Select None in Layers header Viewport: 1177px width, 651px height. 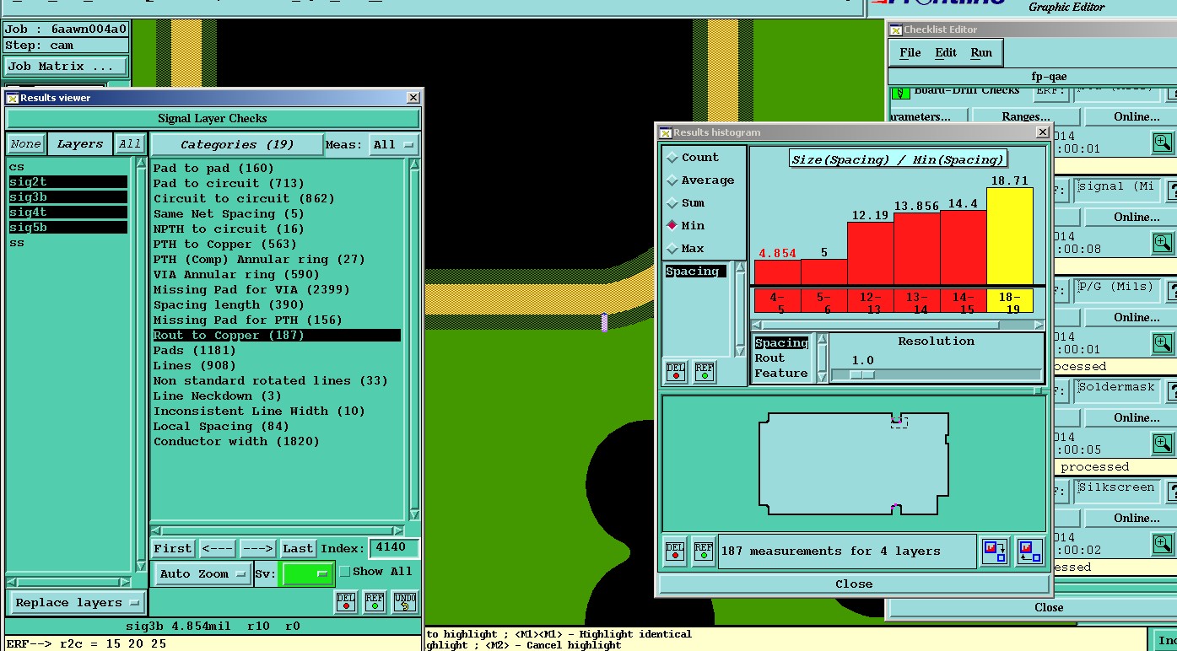(x=26, y=144)
